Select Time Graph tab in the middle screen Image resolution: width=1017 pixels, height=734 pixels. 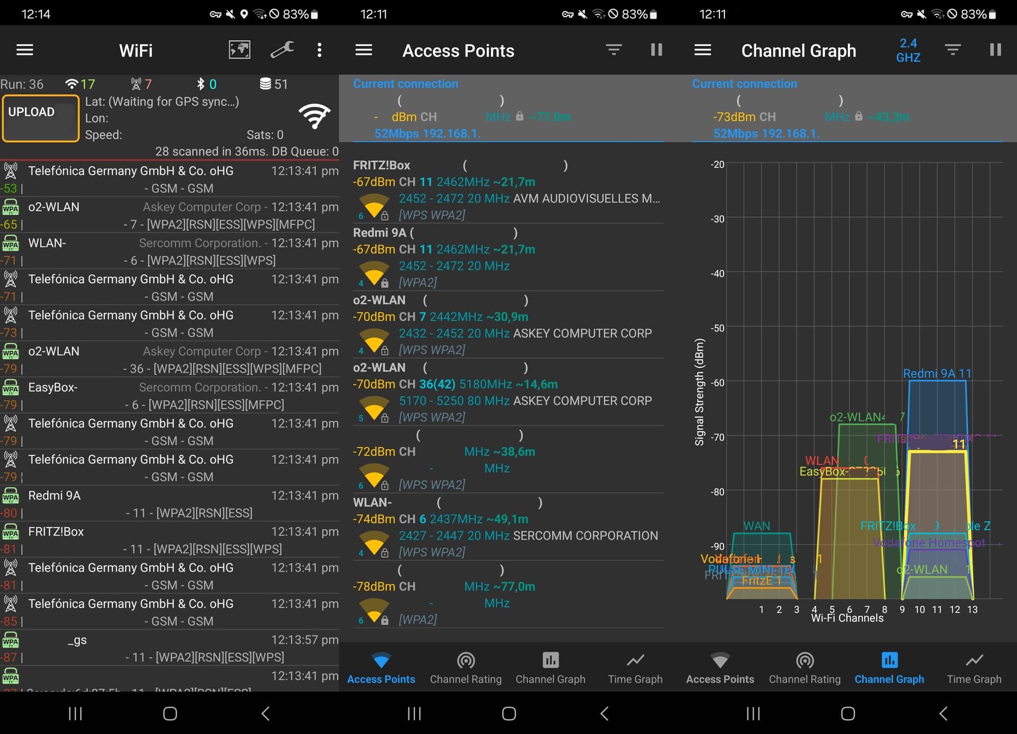[635, 668]
